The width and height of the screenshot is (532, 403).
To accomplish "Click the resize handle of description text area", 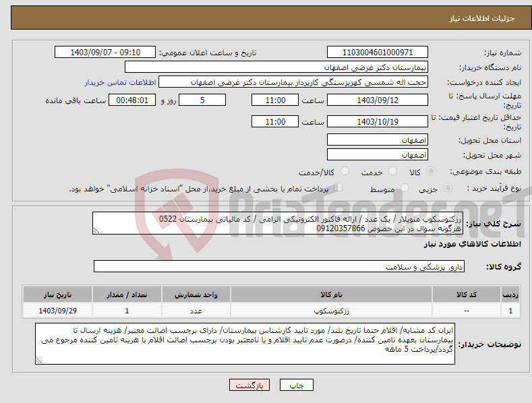I will (96, 231).
